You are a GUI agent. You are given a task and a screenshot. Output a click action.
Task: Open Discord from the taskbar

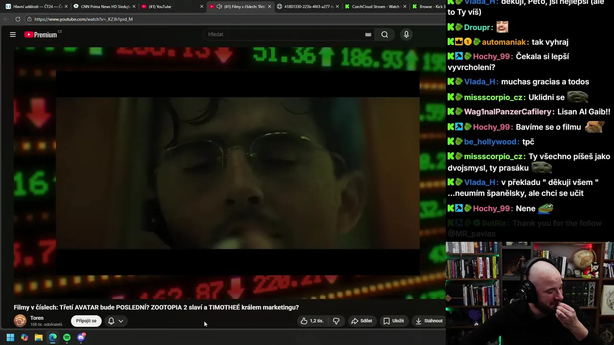pyautogui.click(x=81, y=337)
